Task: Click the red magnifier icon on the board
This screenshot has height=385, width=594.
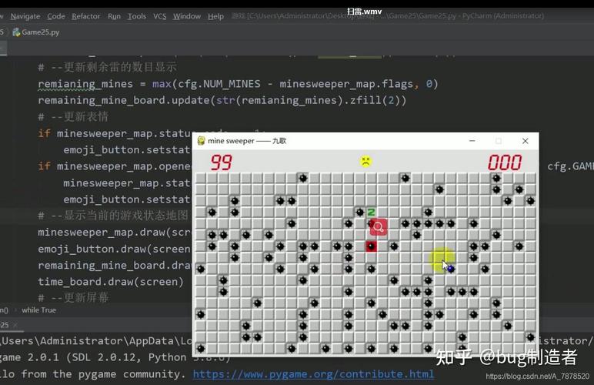Action: coord(379,227)
